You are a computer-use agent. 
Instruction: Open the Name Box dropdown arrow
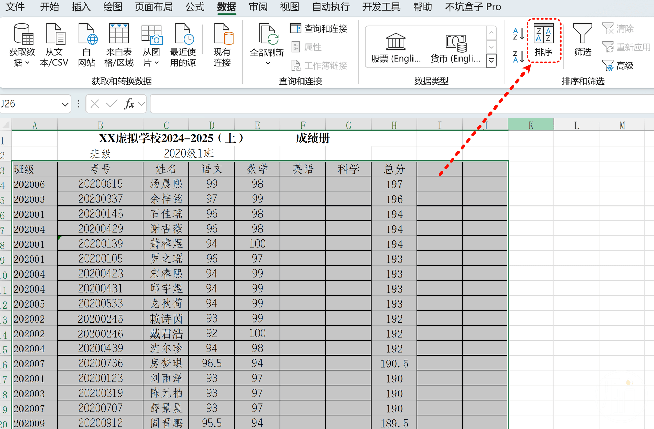click(x=64, y=104)
